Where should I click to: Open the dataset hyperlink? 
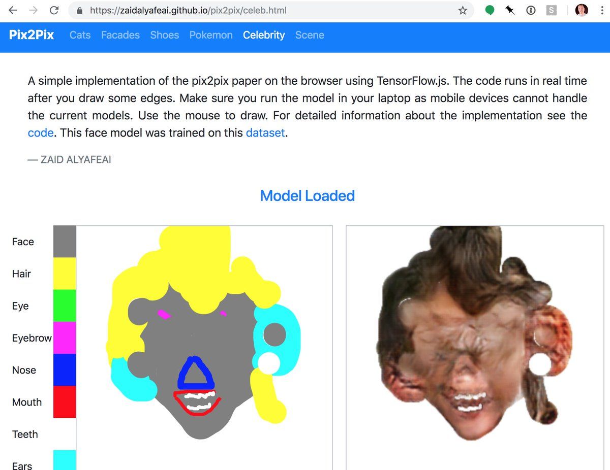click(265, 133)
